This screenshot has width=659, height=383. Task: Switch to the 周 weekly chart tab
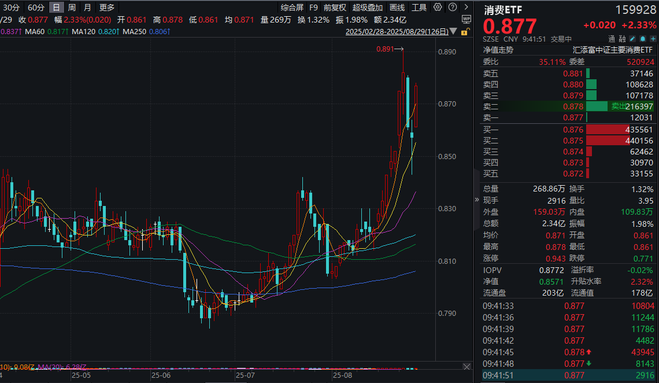click(x=71, y=8)
